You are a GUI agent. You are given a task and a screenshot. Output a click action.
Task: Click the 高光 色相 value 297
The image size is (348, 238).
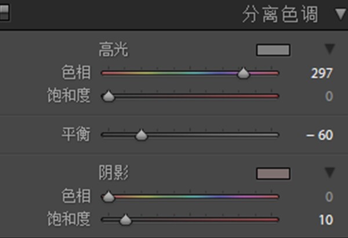coord(322,73)
